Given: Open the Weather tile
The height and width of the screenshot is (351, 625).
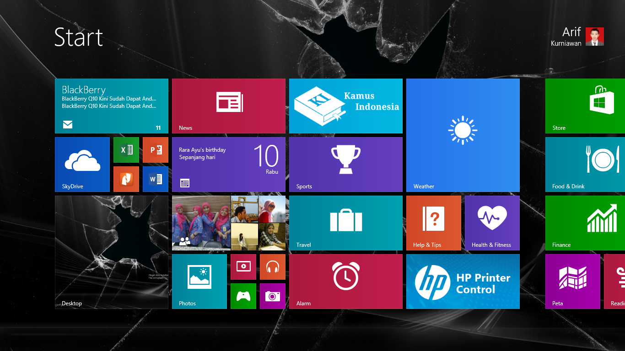Looking at the screenshot, I should click(x=463, y=135).
